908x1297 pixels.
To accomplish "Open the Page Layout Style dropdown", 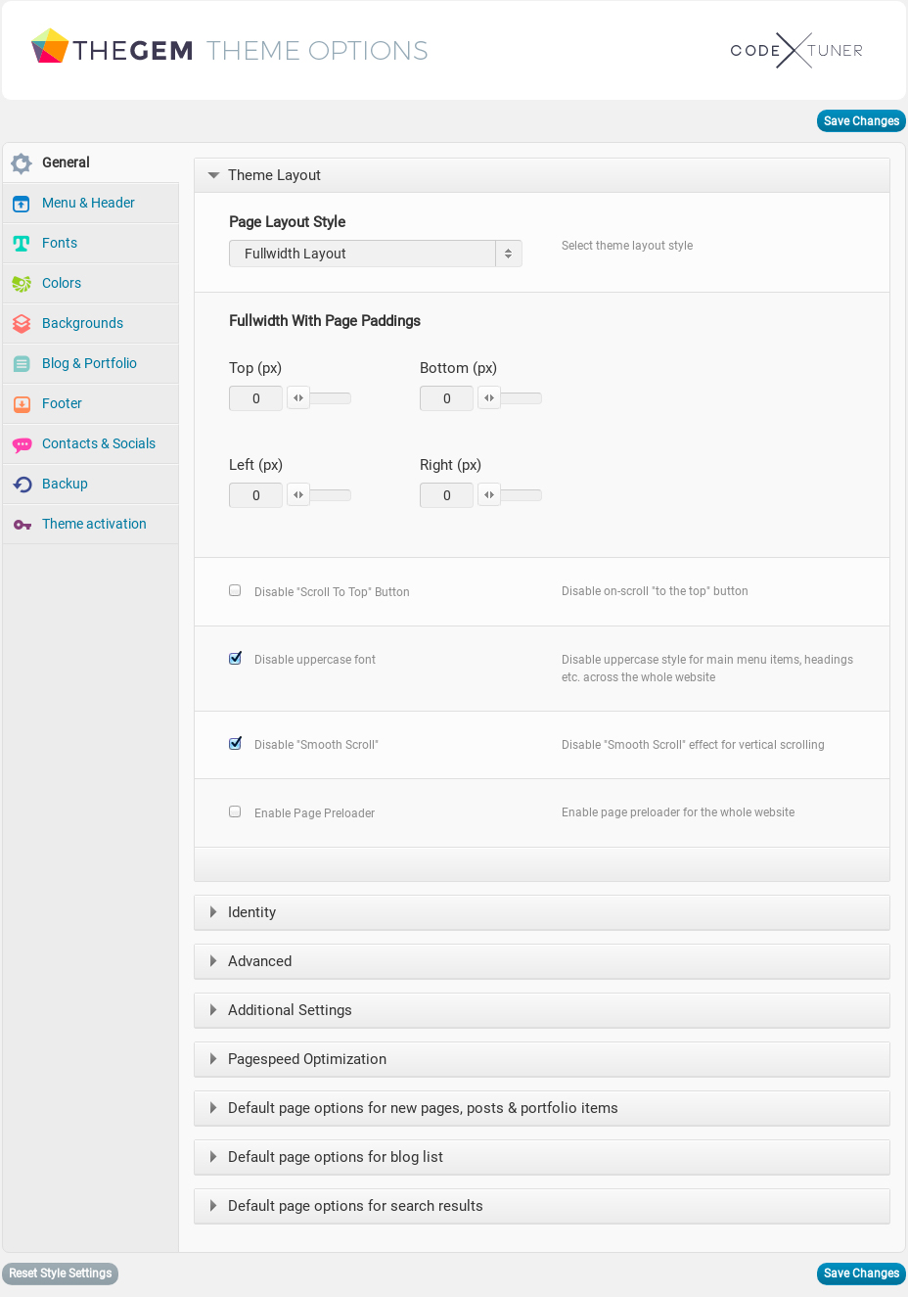I will [x=375, y=254].
